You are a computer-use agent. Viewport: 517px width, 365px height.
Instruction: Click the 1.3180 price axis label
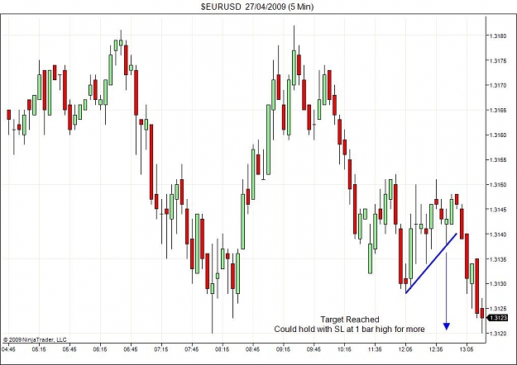click(497, 36)
